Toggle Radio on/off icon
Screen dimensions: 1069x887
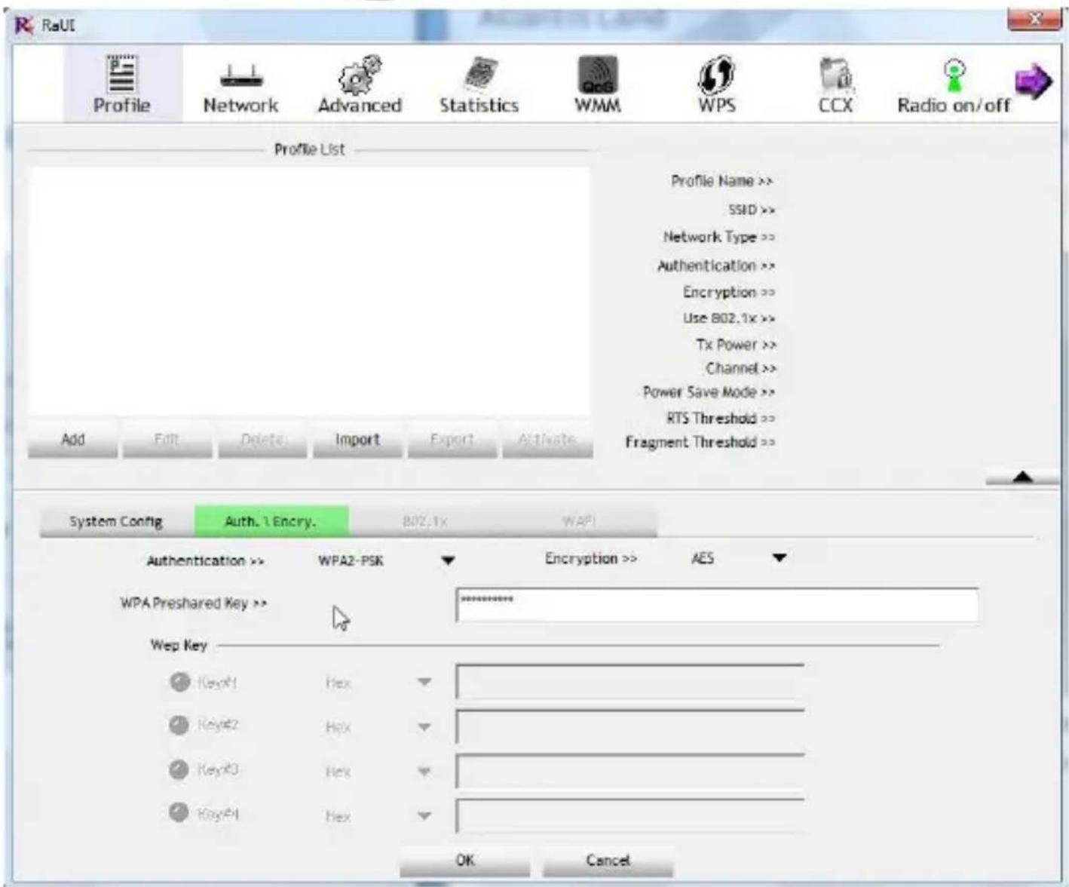(x=954, y=75)
